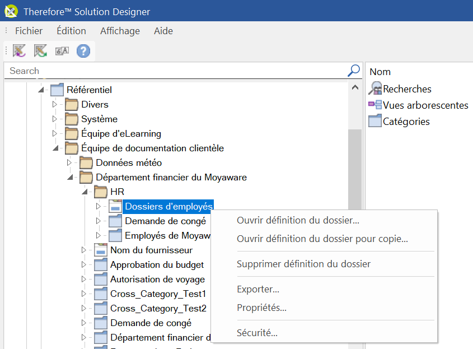Expand the Système folder
Screen dimensions: 473x349
point(55,119)
